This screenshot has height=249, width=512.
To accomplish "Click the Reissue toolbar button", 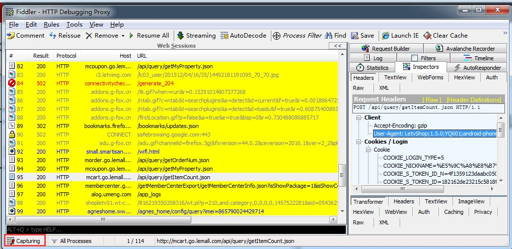I will point(64,36).
